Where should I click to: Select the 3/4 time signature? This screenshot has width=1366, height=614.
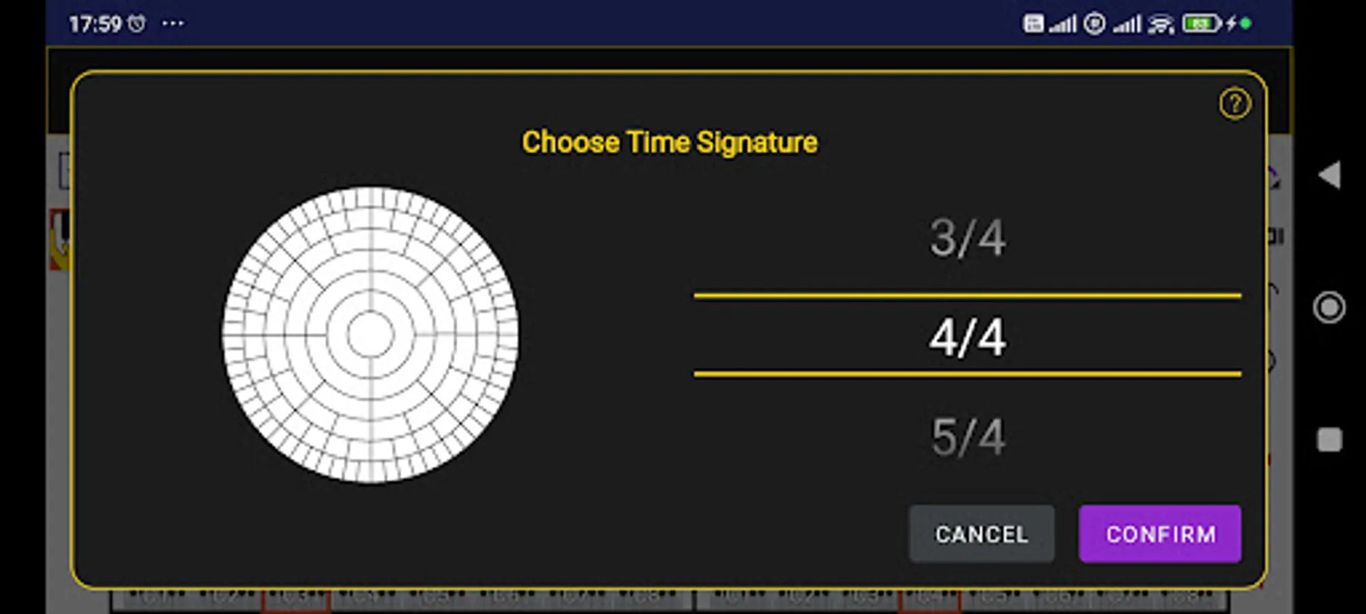[x=968, y=238]
